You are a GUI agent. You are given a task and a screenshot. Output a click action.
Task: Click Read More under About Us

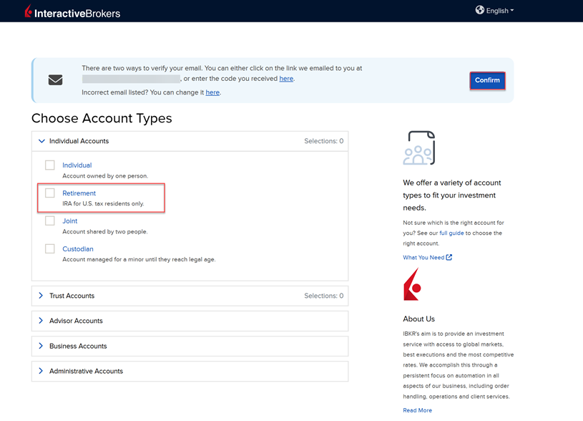[417, 410]
